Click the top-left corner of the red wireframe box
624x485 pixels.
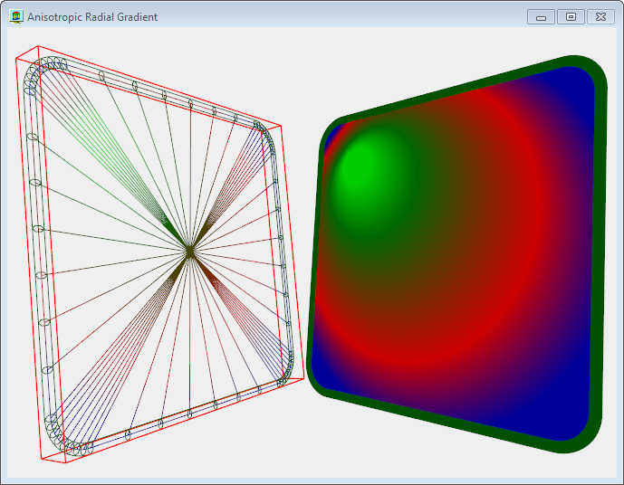[x=16, y=59]
